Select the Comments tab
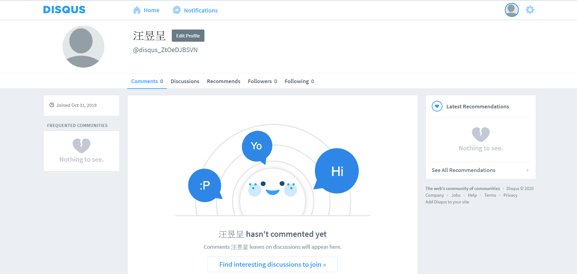577x274 pixels. pyautogui.click(x=147, y=81)
